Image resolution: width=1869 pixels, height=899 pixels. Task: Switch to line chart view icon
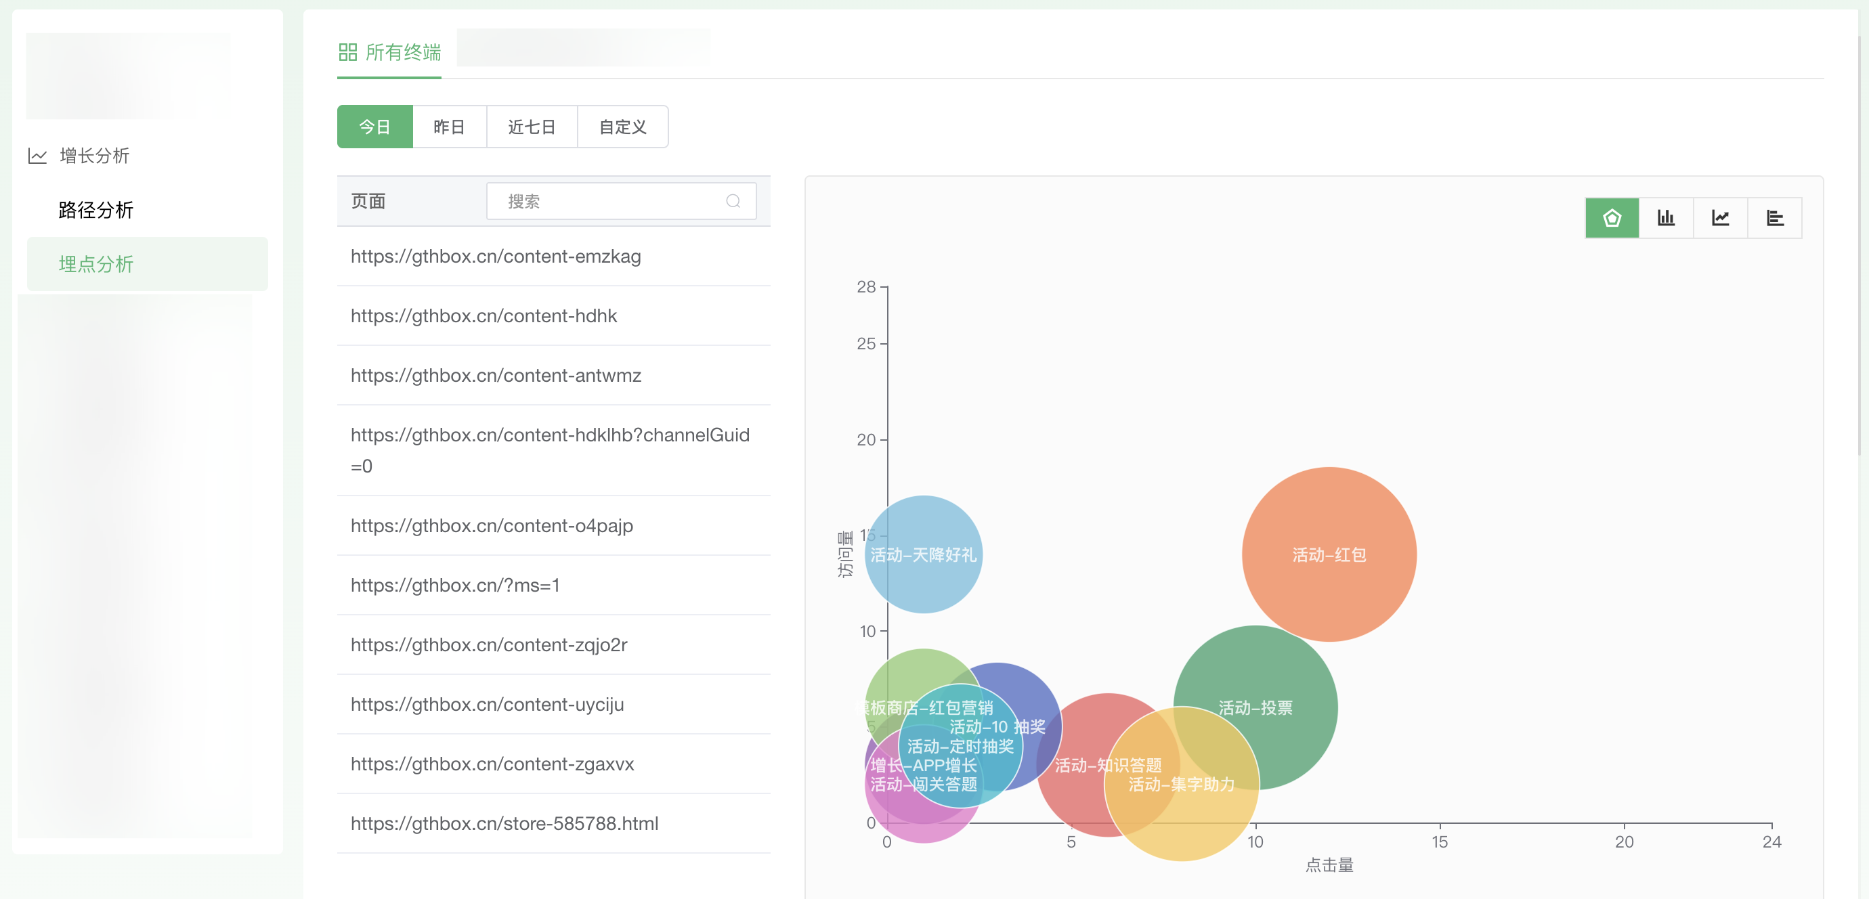coord(1720,218)
